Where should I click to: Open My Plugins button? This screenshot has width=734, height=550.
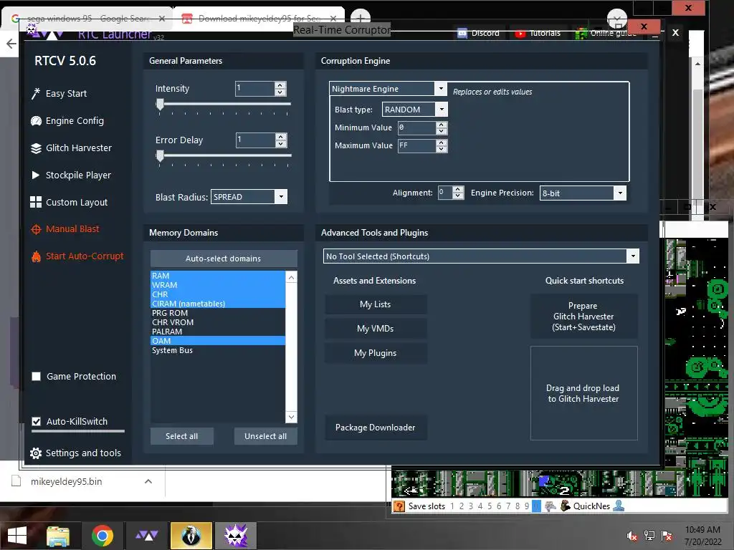376,353
